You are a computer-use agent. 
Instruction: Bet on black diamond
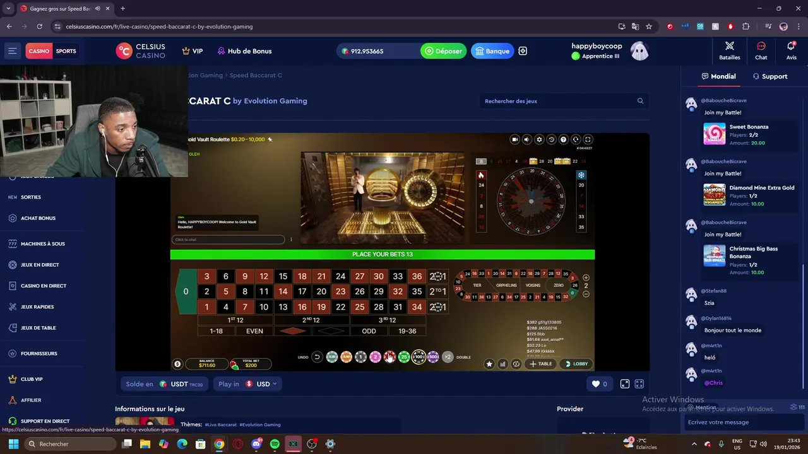point(331,331)
